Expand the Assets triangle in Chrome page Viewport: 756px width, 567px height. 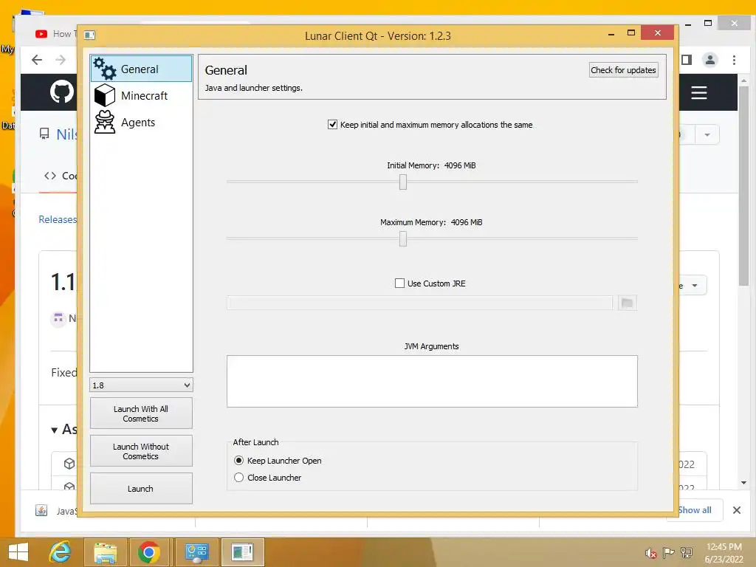55,430
